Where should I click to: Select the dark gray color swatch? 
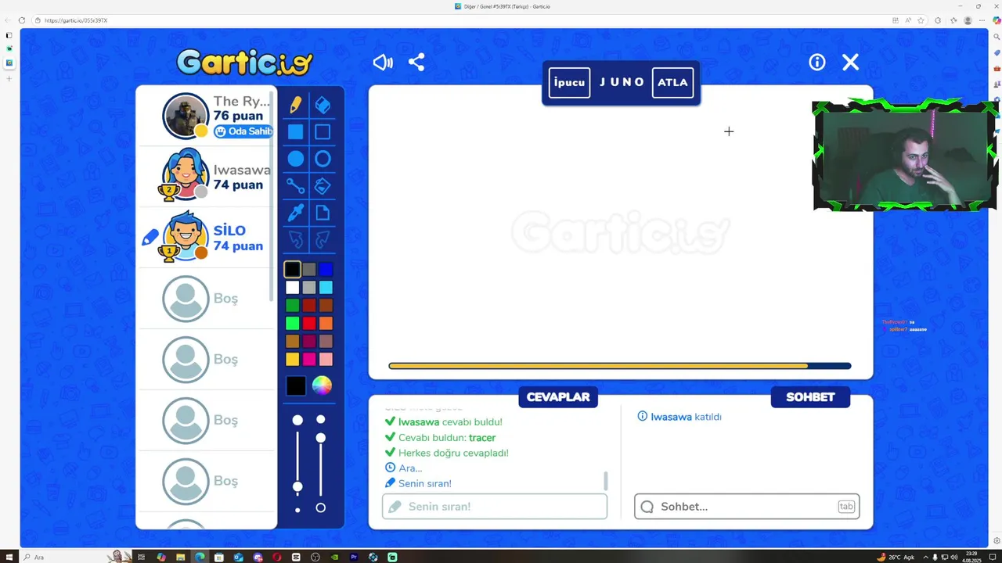309,269
